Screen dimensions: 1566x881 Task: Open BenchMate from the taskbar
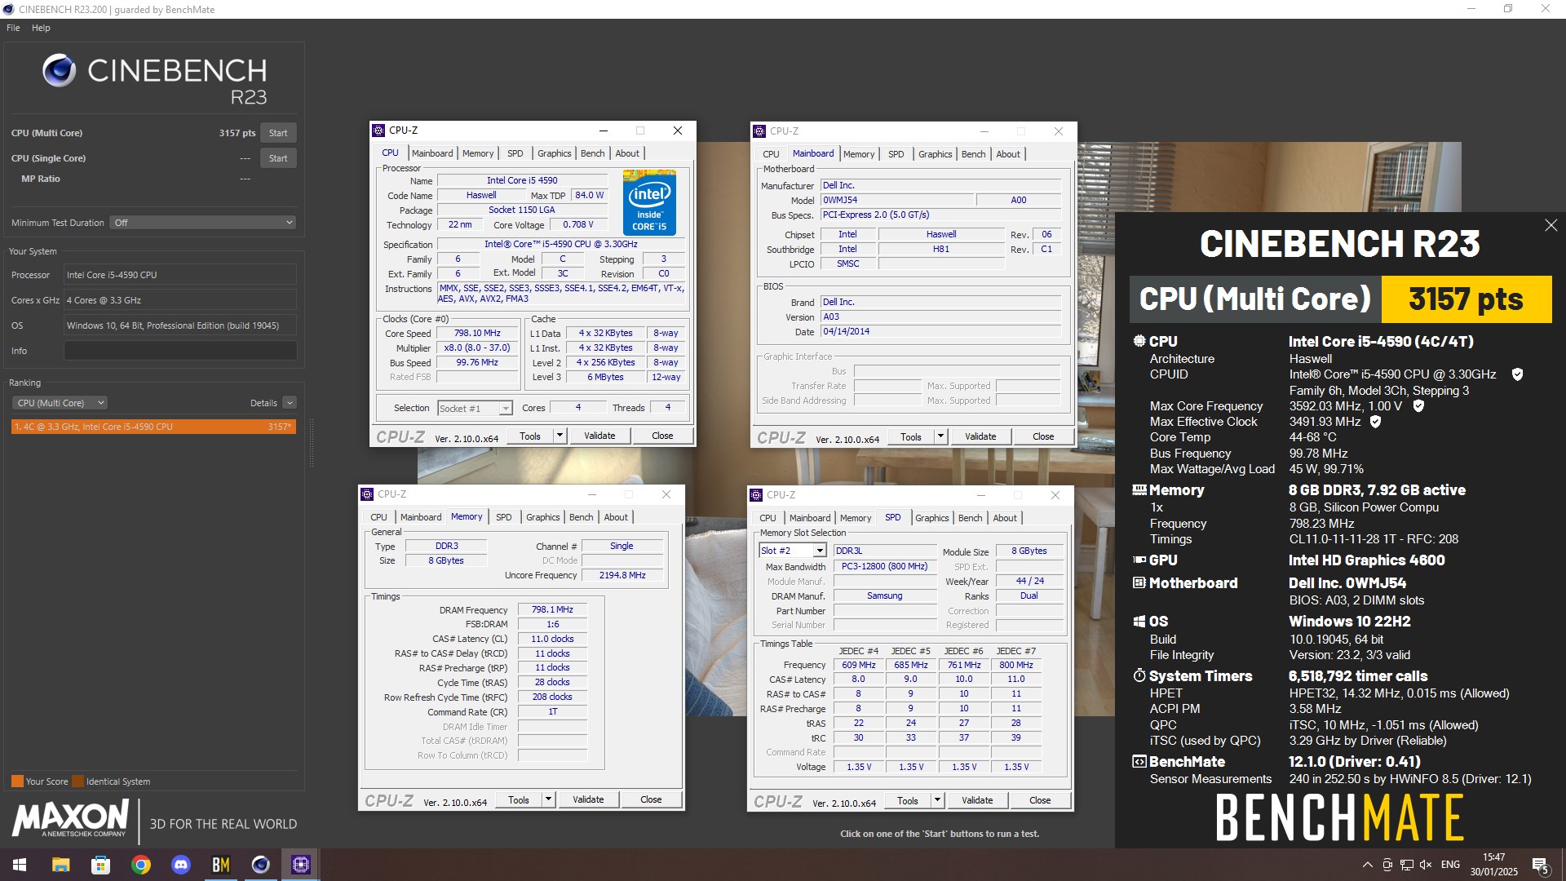click(220, 865)
